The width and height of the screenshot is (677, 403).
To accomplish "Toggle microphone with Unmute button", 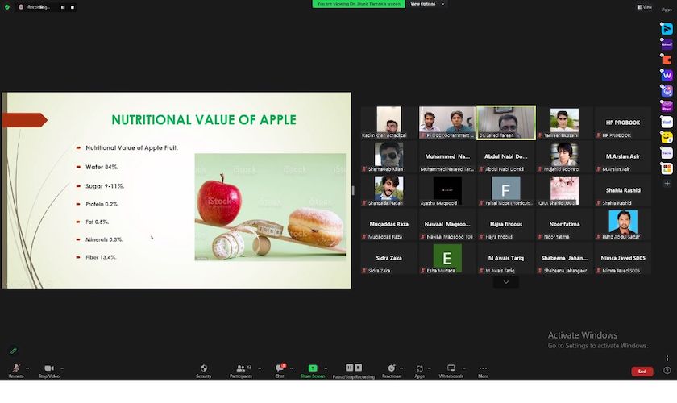I will click(x=16, y=369).
